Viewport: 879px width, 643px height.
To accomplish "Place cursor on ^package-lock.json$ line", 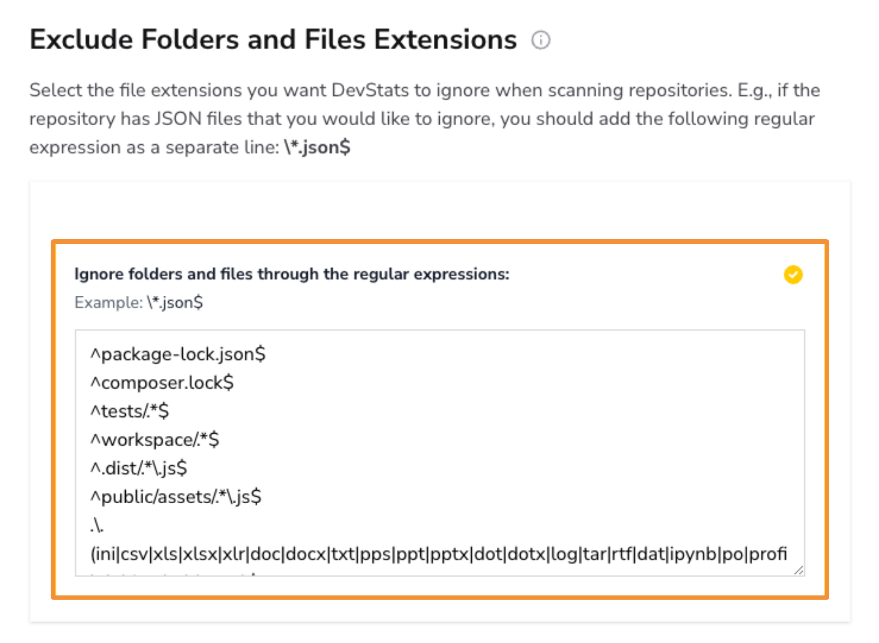I will point(178,354).
